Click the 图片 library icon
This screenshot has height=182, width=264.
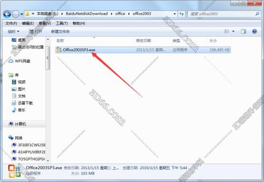pyautogui.click(x=14, y=89)
